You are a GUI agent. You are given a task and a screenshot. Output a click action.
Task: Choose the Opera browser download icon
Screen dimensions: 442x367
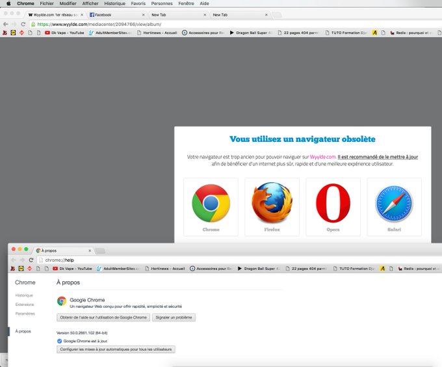pyautogui.click(x=333, y=207)
